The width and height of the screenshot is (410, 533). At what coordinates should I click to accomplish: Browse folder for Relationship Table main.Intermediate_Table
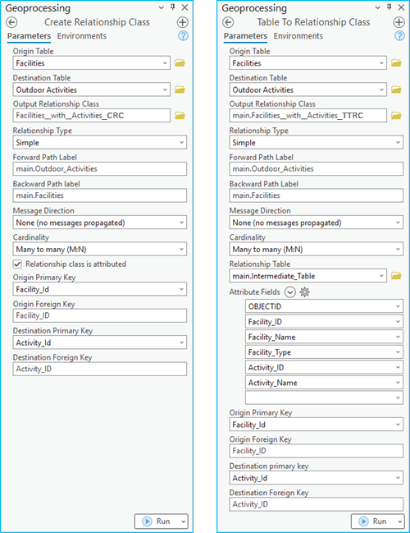click(x=396, y=276)
